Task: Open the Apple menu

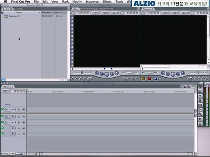Action: point(6,2)
